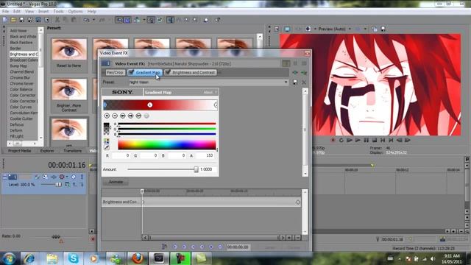
Task: Select gradient control point 1
Action: 150,105
